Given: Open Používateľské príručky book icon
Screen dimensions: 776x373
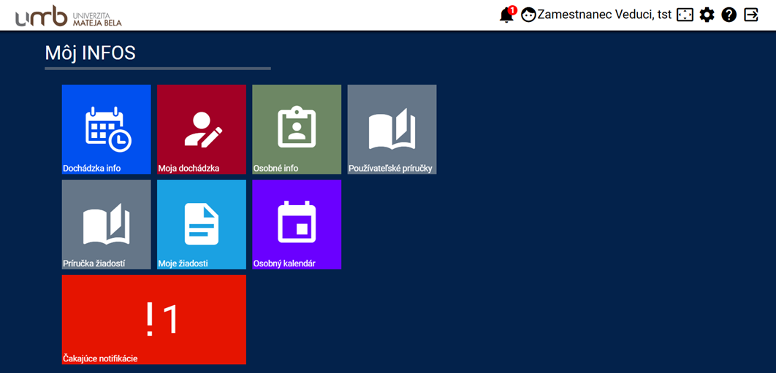Looking at the screenshot, I should pyautogui.click(x=392, y=129).
